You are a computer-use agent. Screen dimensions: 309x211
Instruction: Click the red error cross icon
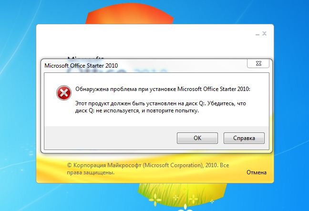pos(64,93)
